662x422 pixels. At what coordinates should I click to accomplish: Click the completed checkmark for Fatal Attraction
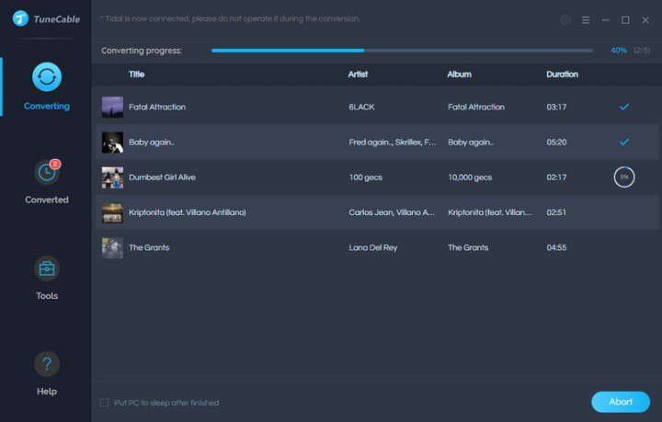tap(624, 107)
